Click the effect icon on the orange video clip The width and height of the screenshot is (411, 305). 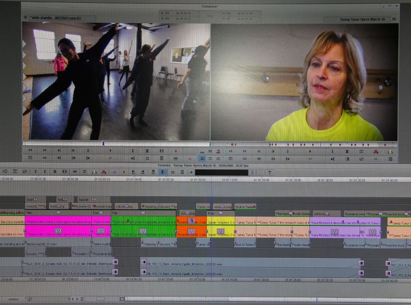point(191,231)
